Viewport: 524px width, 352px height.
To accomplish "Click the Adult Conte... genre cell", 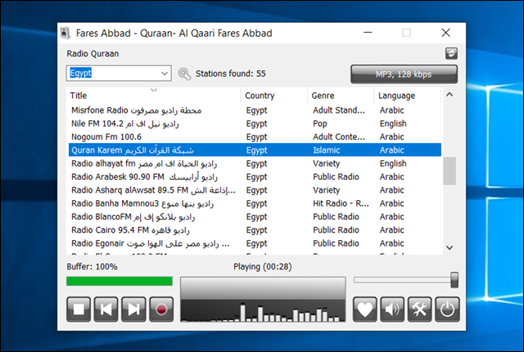I will 339,137.
